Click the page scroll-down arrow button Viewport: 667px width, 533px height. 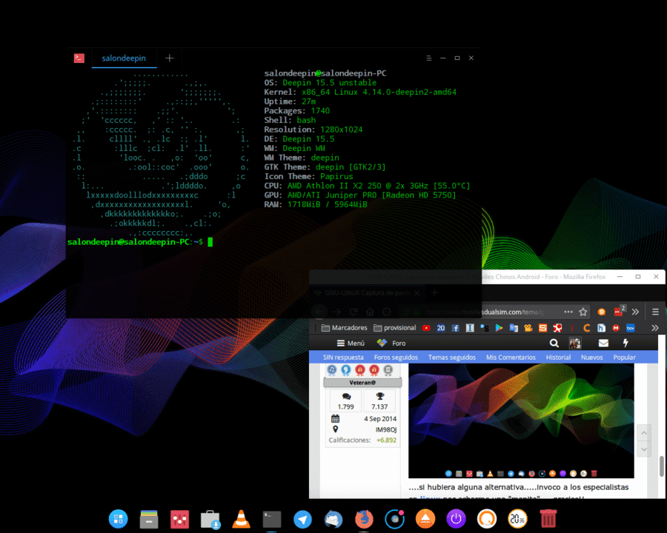click(644, 449)
